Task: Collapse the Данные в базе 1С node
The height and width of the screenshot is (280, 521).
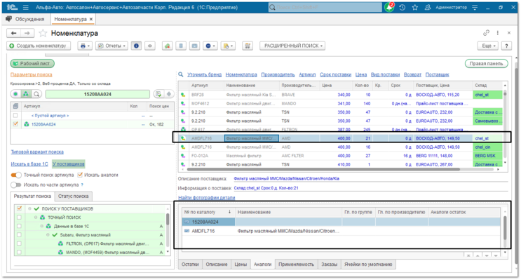Action: [42, 226]
